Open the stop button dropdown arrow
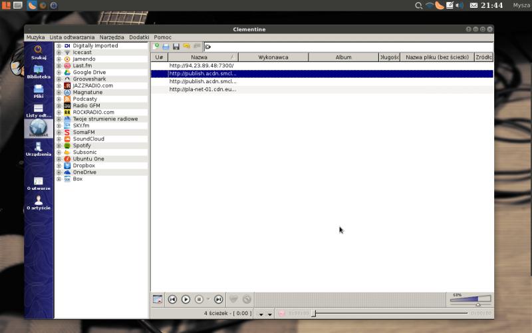532x333 pixels. [208, 300]
